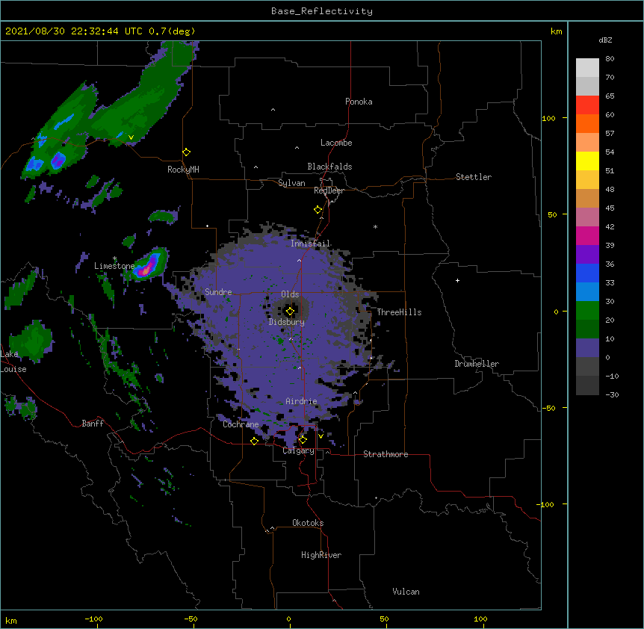Click the green echo patch above Lake Louise
The height and width of the screenshot is (629, 644).
coord(31,341)
